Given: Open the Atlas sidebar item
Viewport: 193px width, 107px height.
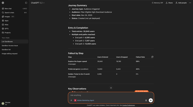Looking at the screenshot, I should [x=6, y=25].
